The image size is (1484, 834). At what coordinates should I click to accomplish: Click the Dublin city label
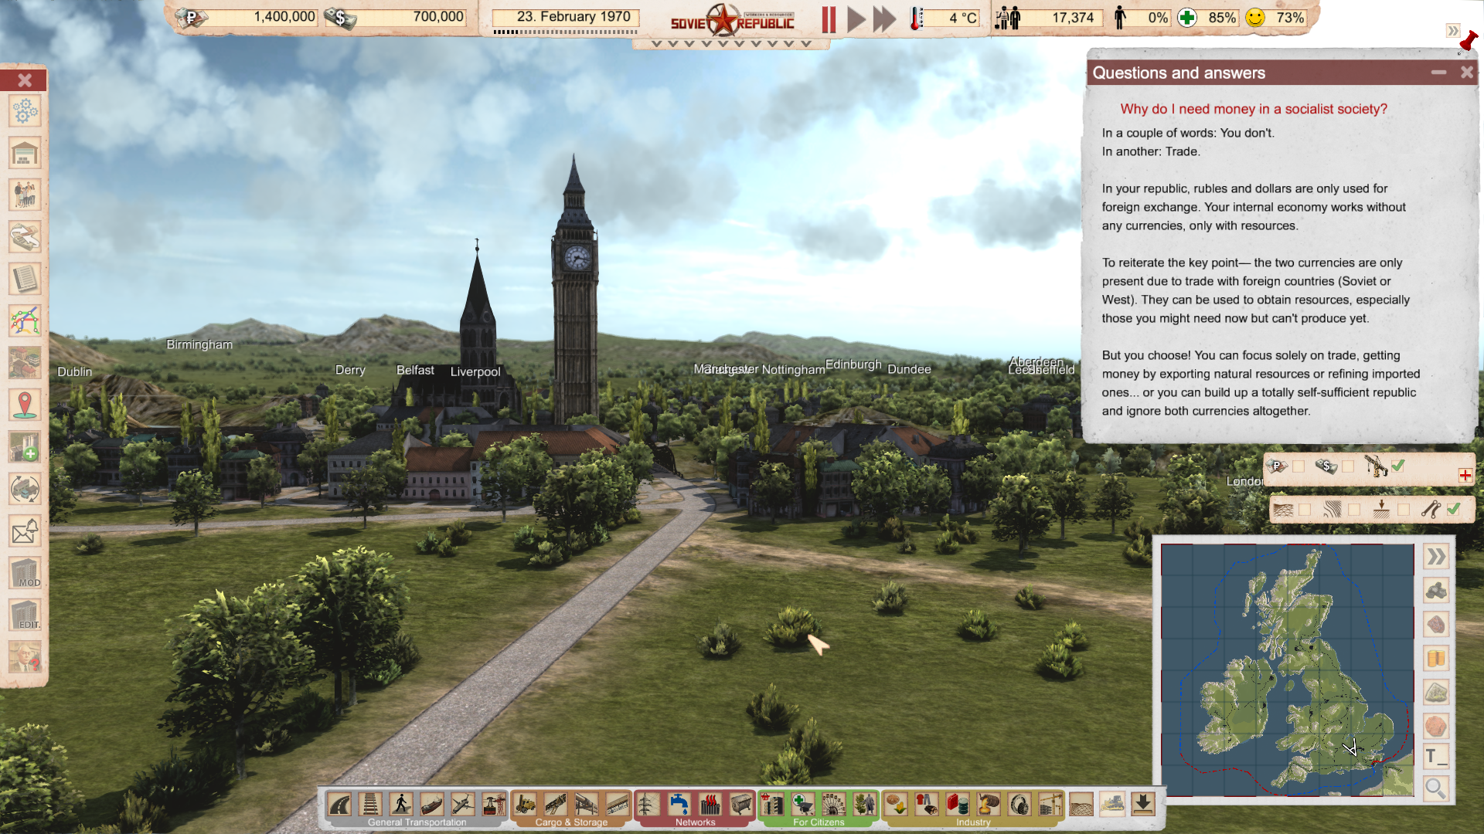pyautogui.click(x=74, y=371)
